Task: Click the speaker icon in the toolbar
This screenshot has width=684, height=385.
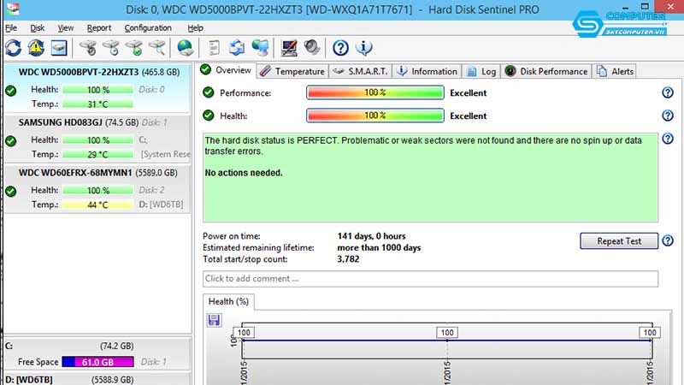Action: [x=311, y=48]
